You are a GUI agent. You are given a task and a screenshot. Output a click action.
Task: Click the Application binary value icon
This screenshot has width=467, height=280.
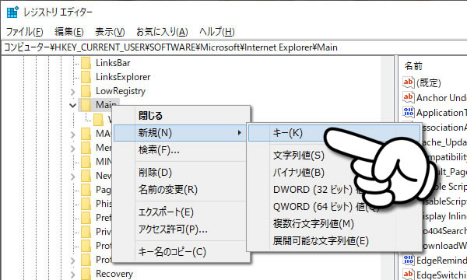(409, 112)
